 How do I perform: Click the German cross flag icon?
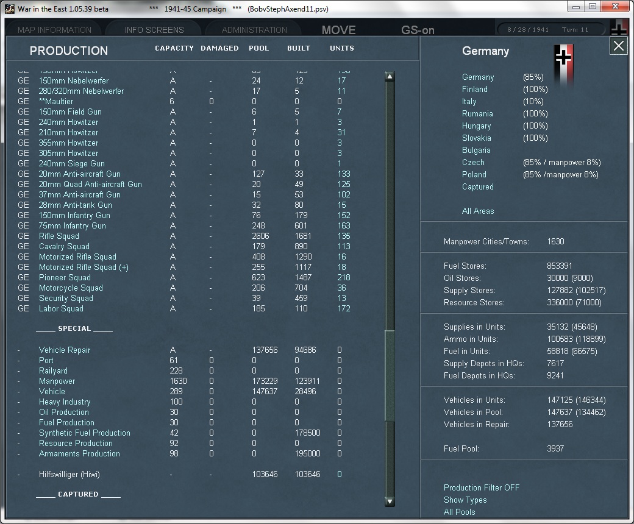pos(563,65)
